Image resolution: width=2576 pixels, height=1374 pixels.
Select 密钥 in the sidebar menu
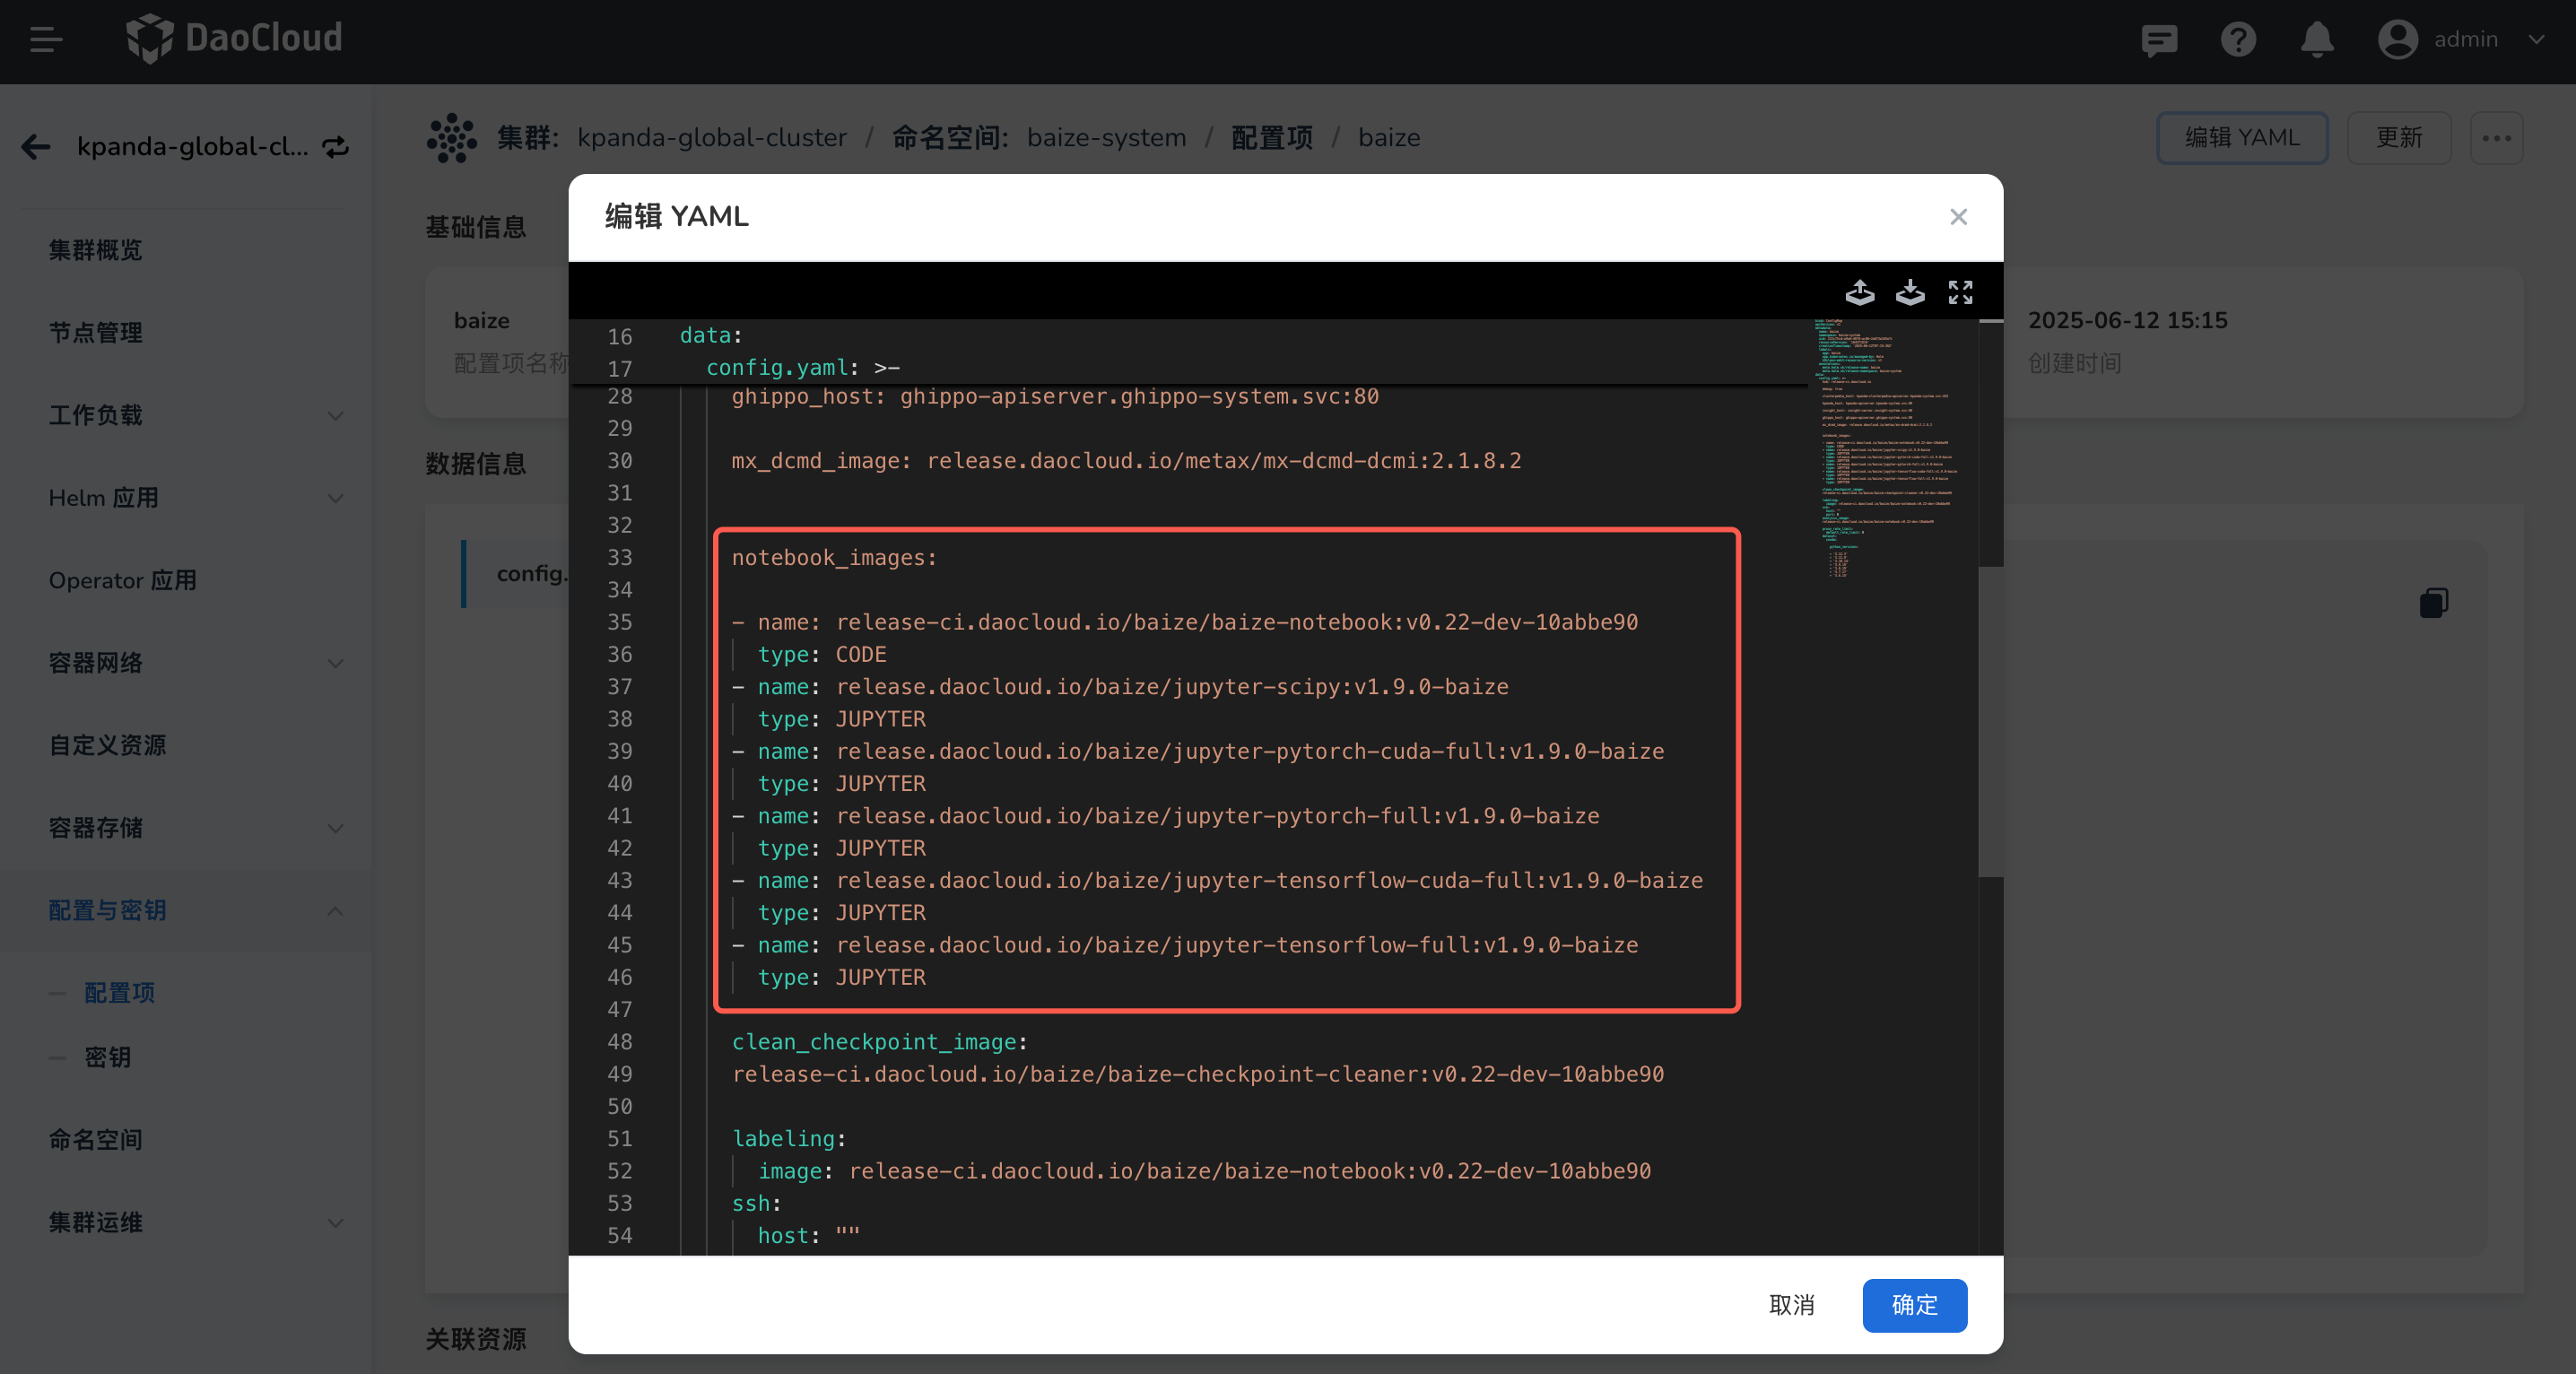point(108,1057)
